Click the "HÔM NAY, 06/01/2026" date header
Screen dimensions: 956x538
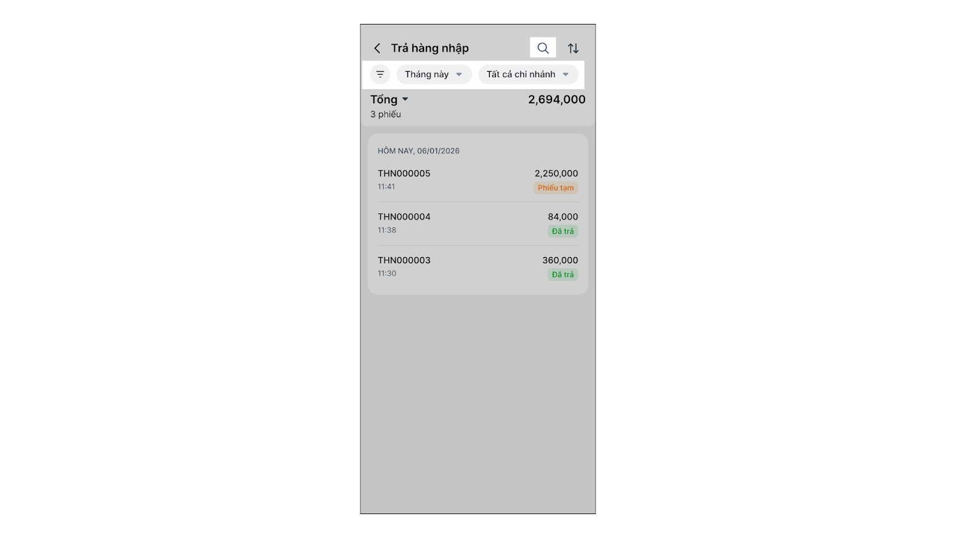pyautogui.click(x=418, y=151)
